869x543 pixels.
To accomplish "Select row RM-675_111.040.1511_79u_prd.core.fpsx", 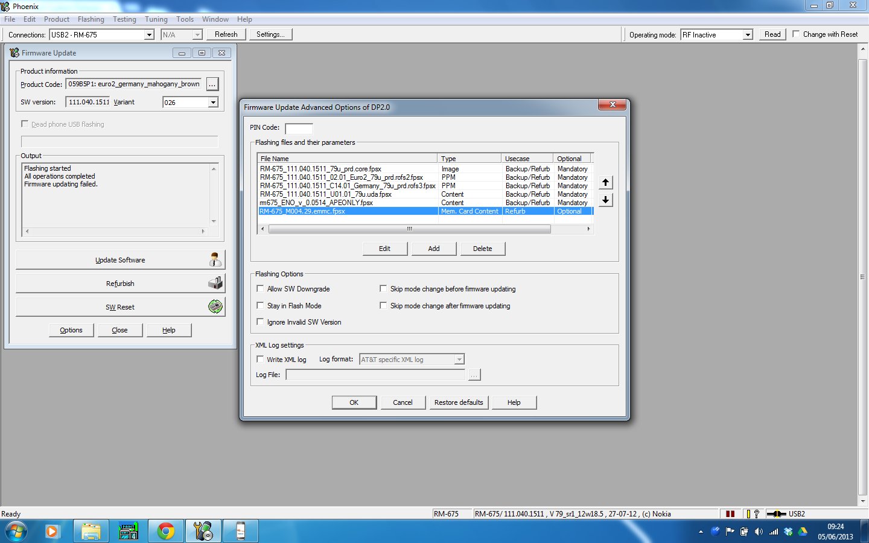I will click(x=425, y=169).
